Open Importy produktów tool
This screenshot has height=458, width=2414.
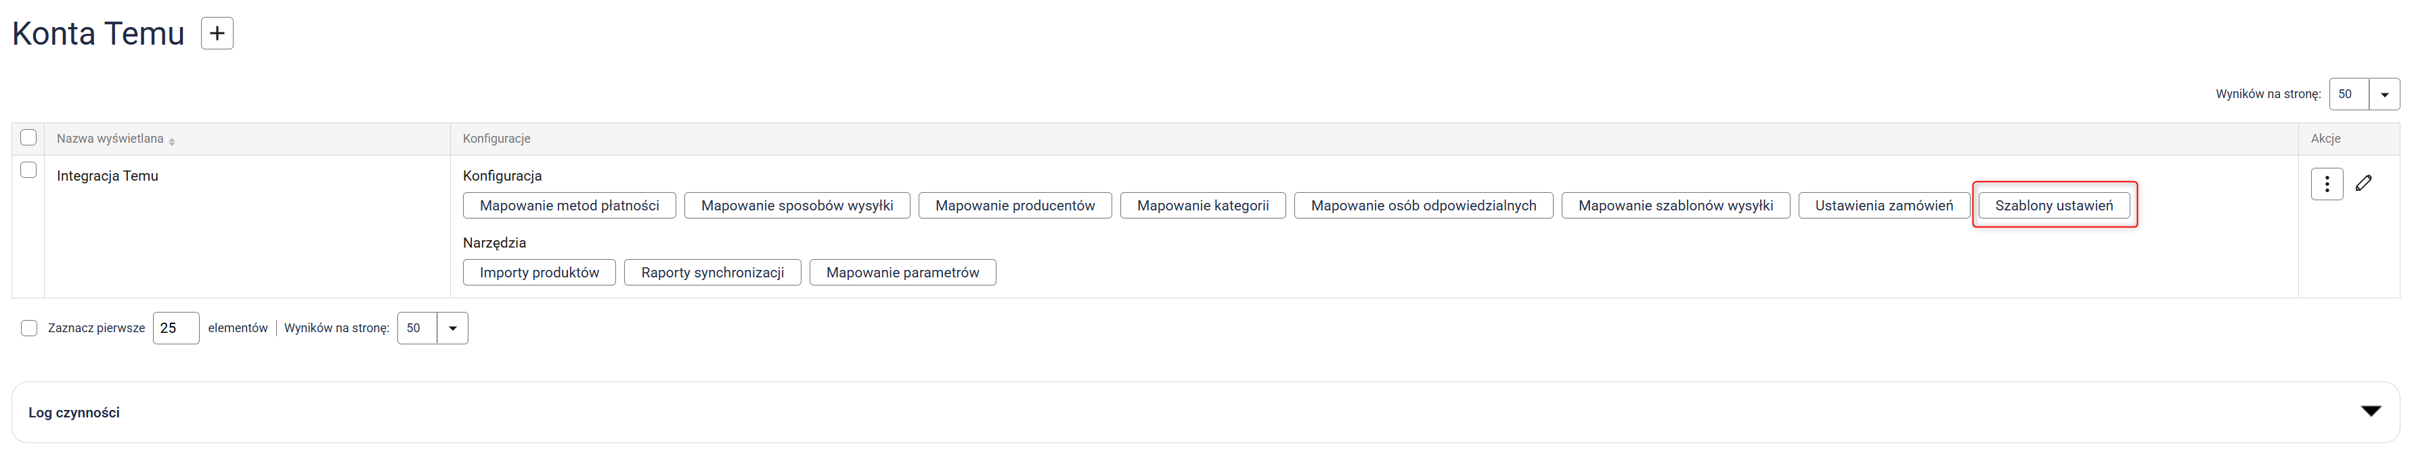[539, 273]
